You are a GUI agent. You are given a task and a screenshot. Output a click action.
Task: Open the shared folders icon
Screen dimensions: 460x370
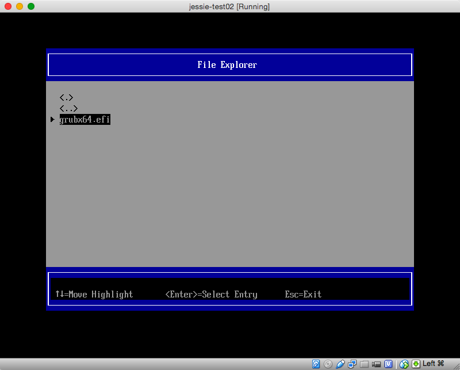click(x=364, y=364)
